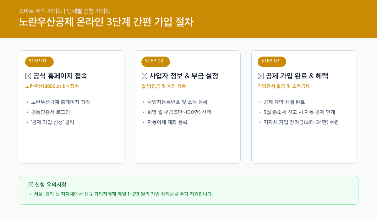Click the icon beside '신청 유의사항'
Viewport: 377px width, 220px height.
click(31, 185)
